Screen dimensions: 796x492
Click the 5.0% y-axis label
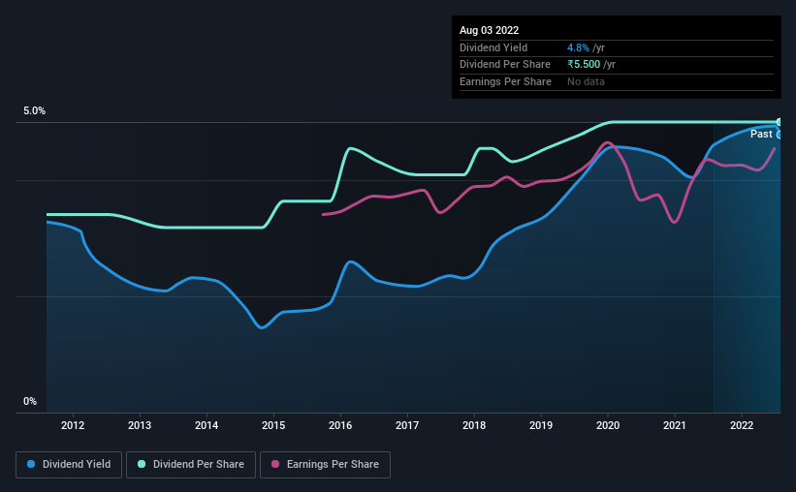[x=34, y=110]
